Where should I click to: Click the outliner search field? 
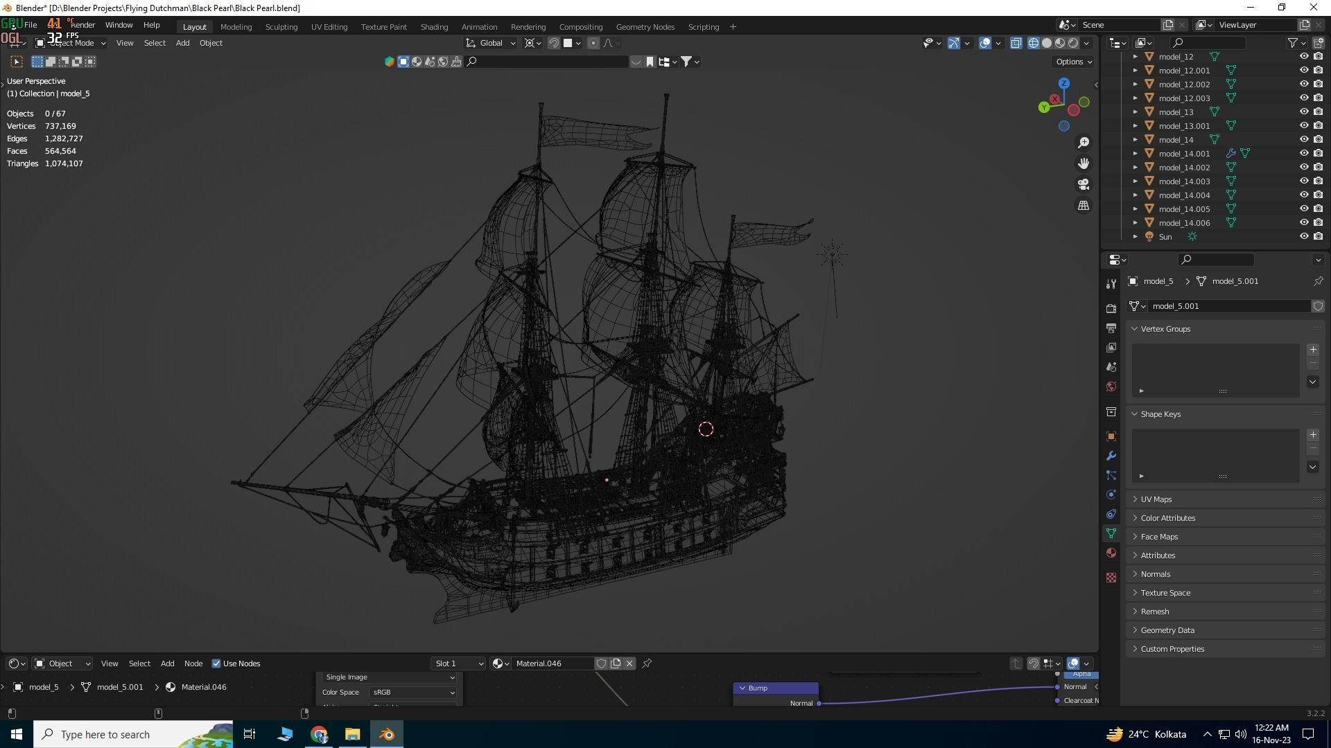click(1208, 43)
